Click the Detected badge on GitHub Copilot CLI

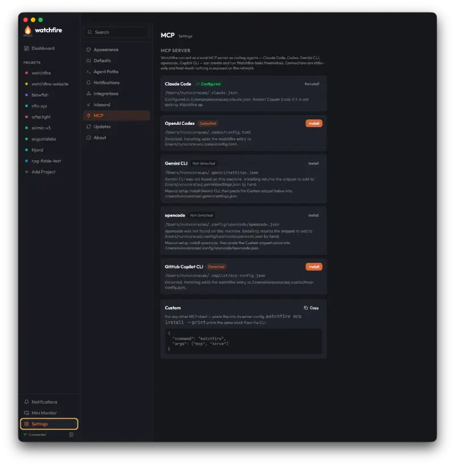point(216,267)
